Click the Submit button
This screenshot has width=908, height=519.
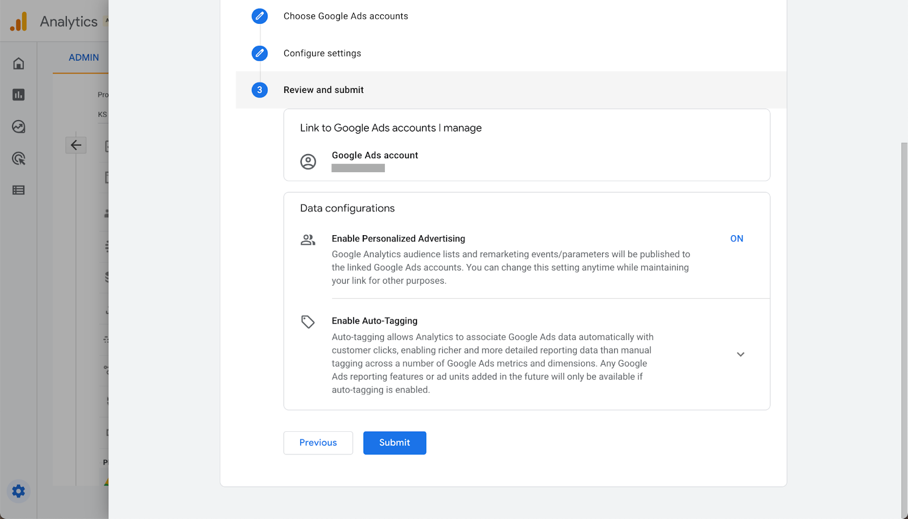394,443
